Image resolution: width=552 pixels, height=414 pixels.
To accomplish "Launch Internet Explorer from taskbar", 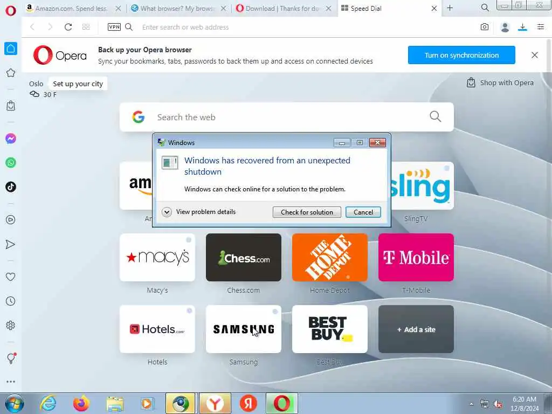I will [48, 403].
